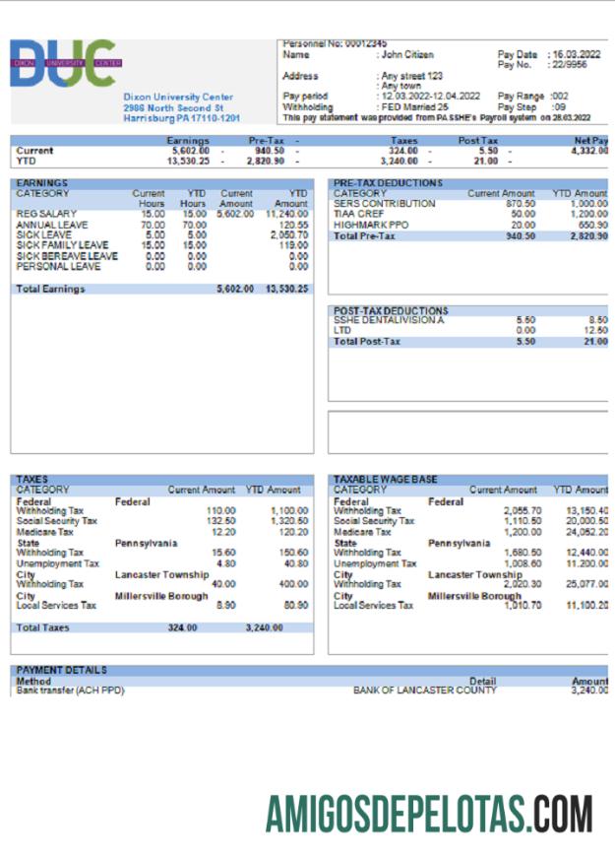Click the DUC logo
Image resolution: width=615 pixels, height=855 pixels.
click(x=62, y=63)
